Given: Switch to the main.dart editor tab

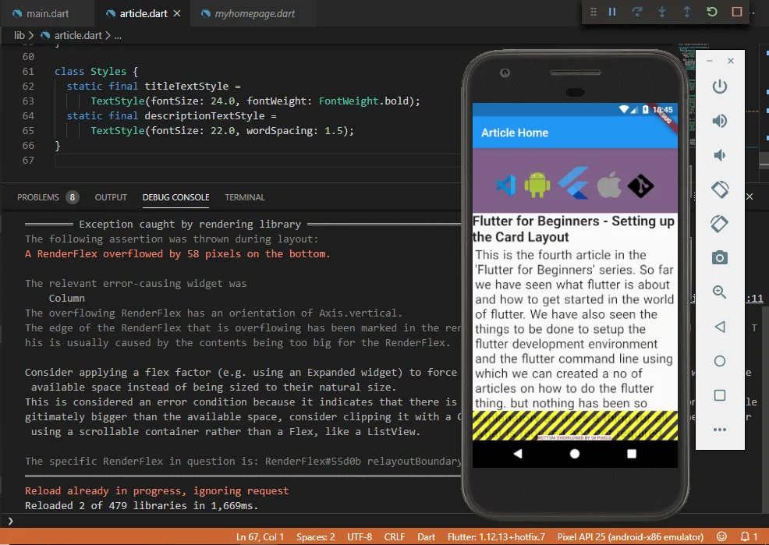Looking at the screenshot, I should click(x=48, y=13).
